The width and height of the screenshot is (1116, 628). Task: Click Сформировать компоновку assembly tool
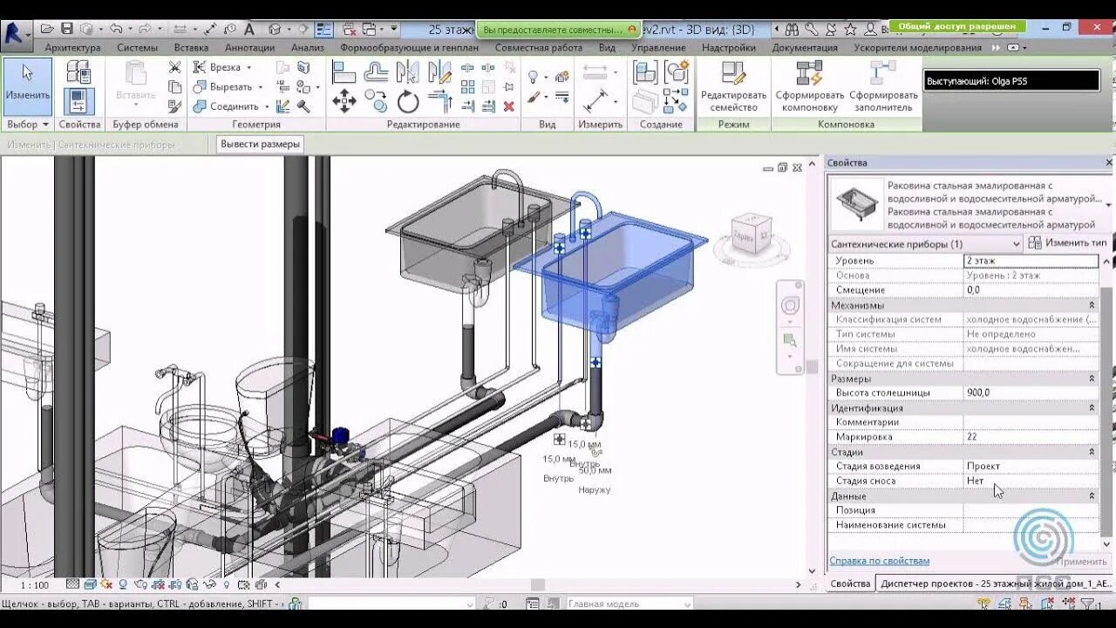pyautogui.click(x=809, y=87)
